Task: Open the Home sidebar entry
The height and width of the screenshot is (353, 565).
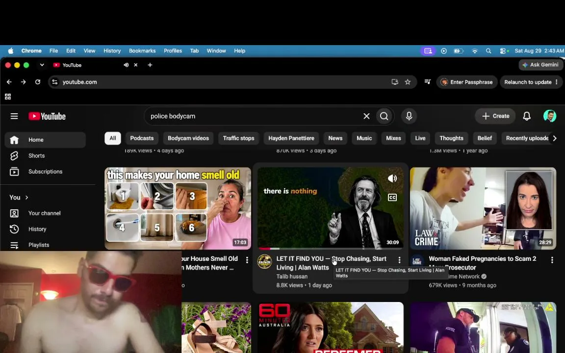Action: pos(45,140)
